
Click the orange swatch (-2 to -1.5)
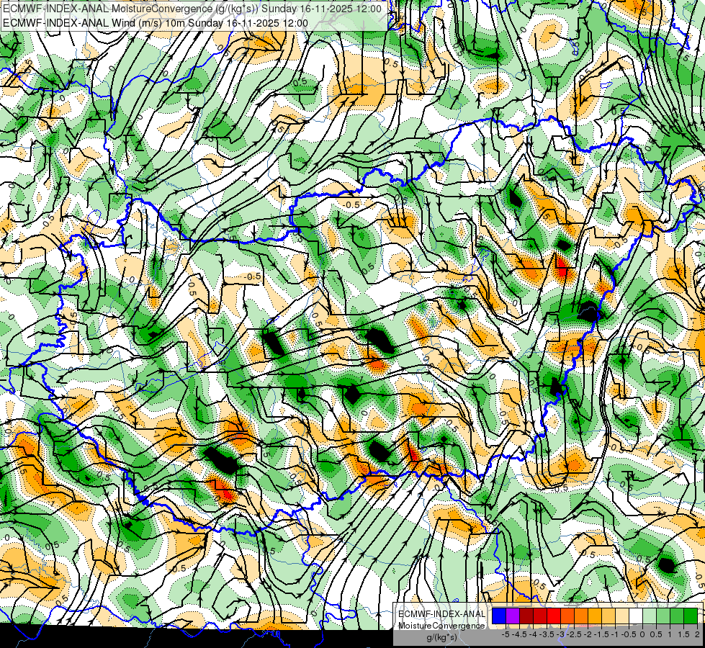click(581, 616)
